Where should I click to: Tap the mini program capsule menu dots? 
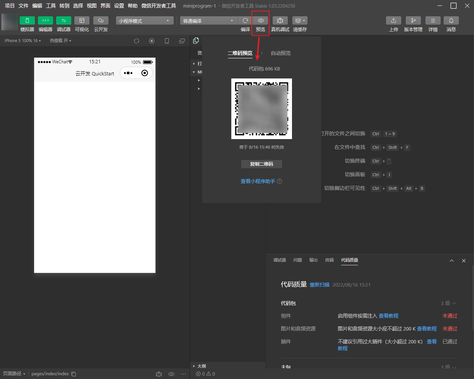(x=128, y=73)
